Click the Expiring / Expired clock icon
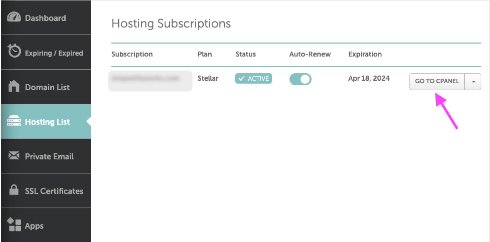This screenshot has width=490, height=242. coord(14,51)
